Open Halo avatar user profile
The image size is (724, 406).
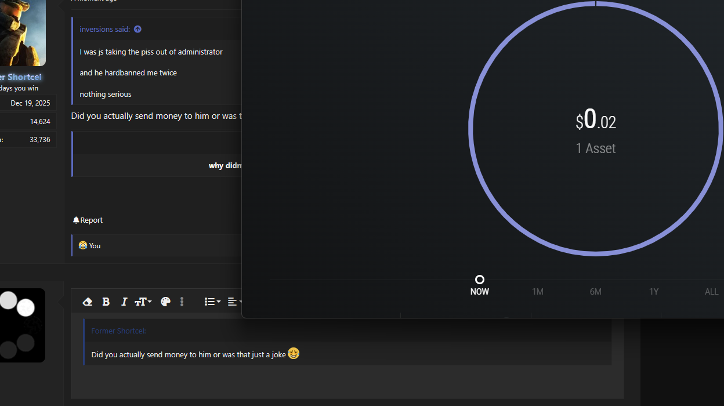point(22,32)
